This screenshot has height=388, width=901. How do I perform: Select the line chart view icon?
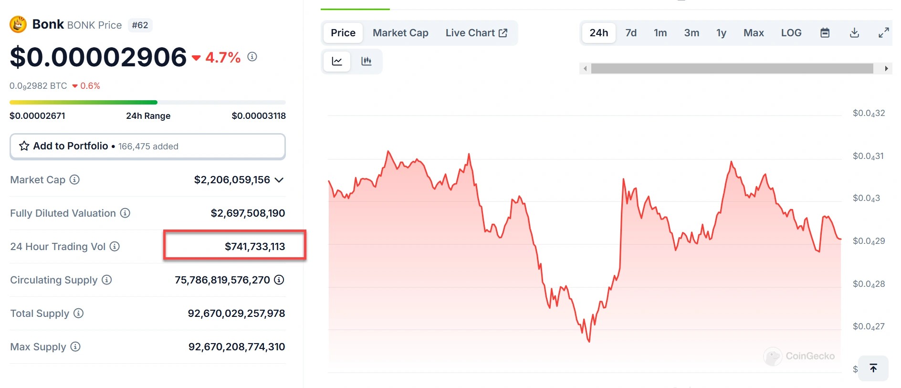click(337, 61)
